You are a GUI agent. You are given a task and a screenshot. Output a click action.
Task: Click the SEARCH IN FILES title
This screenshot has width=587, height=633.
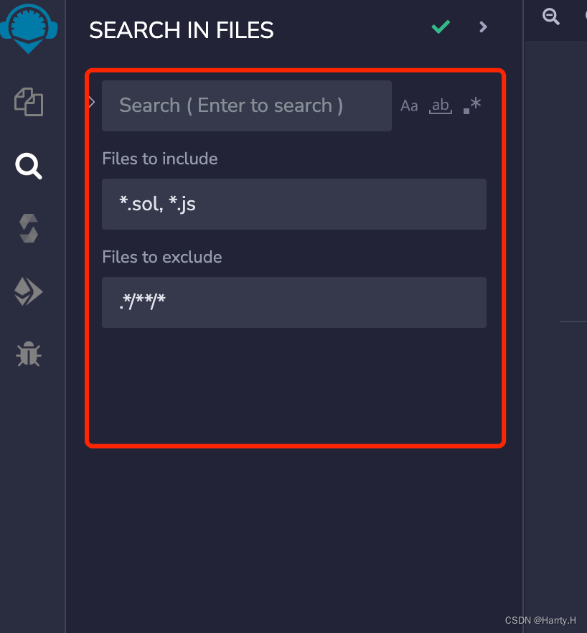[x=182, y=30]
